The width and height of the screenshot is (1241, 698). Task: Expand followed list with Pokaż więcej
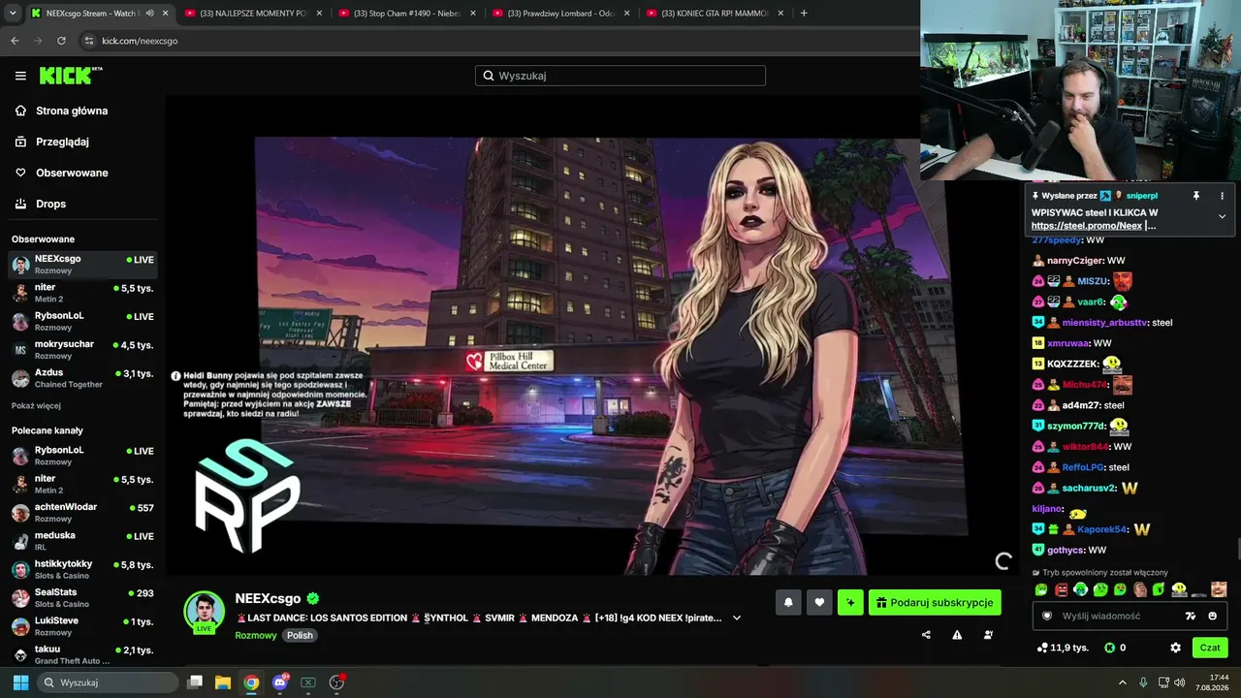(36, 405)
